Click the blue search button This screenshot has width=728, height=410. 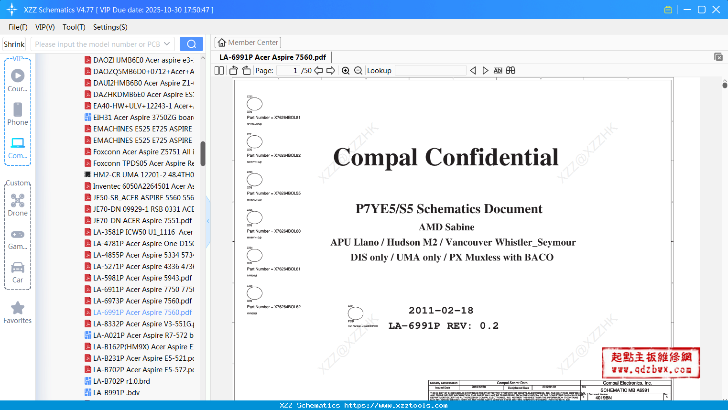[x=191, y=44]
